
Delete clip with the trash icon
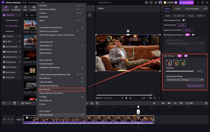pos(15,103)
